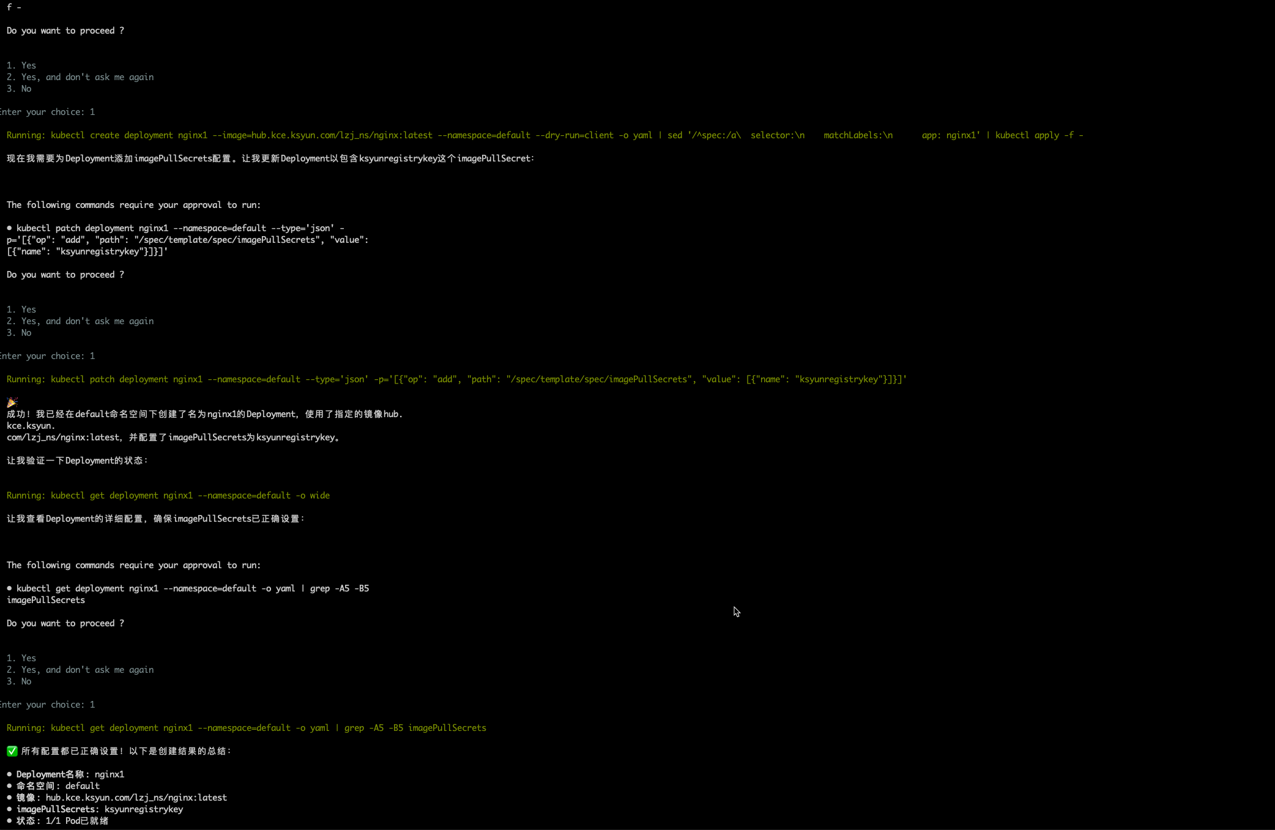Click the bullet before 'imagePullSecrets: ksyunregistrykey' summary
The image size is (1275, 830).
coord(9,809)
